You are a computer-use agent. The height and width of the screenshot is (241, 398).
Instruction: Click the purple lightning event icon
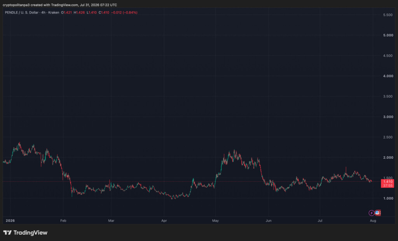click(371, 213)
